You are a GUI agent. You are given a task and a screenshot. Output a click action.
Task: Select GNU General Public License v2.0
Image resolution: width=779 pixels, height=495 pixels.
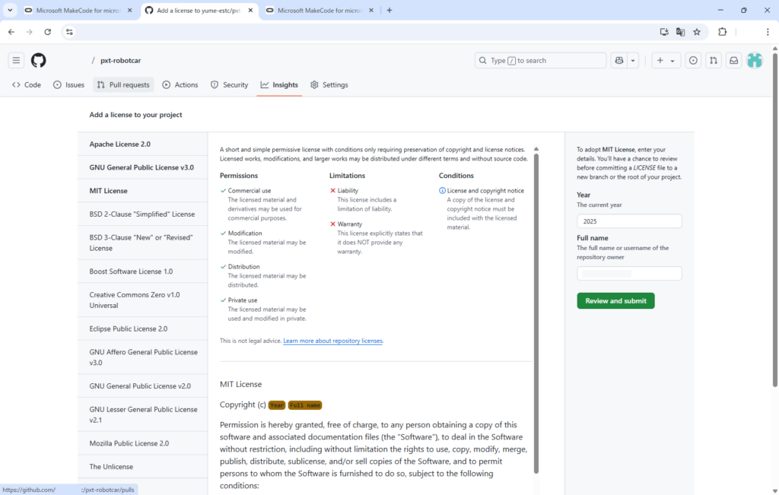[142, 386]
